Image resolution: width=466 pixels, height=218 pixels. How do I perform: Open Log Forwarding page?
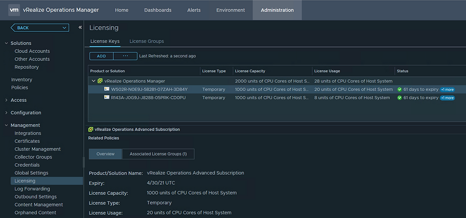(32, 189)
